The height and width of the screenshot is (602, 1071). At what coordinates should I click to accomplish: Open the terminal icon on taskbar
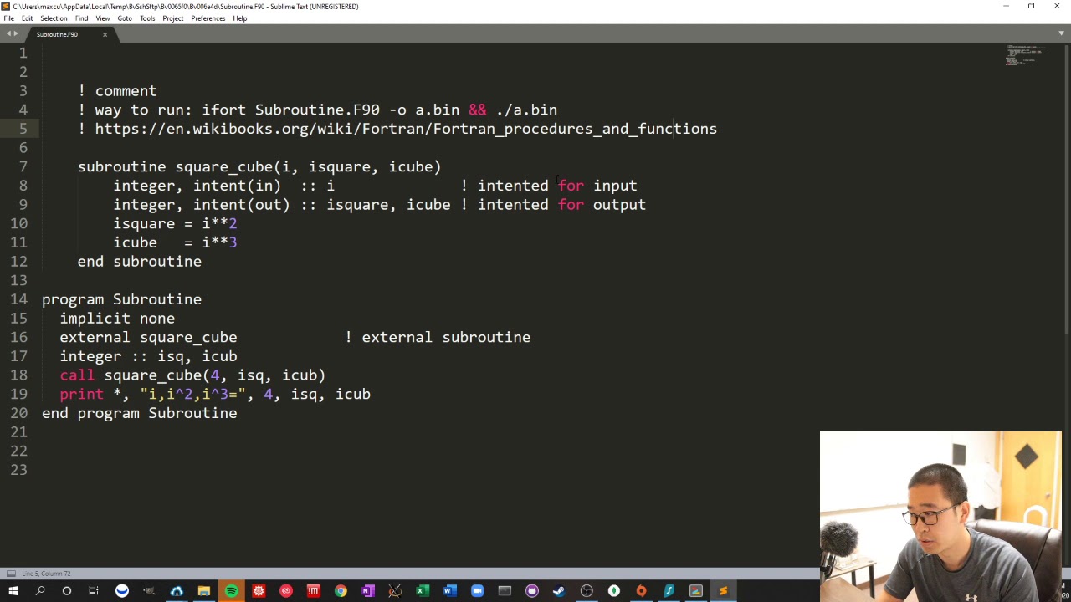tap(505, 591)
